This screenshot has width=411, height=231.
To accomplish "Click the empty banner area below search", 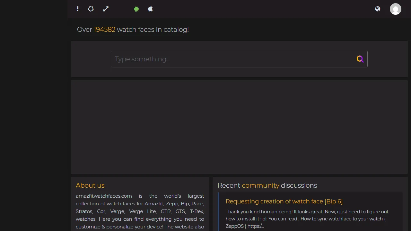I will coord(239,127).
